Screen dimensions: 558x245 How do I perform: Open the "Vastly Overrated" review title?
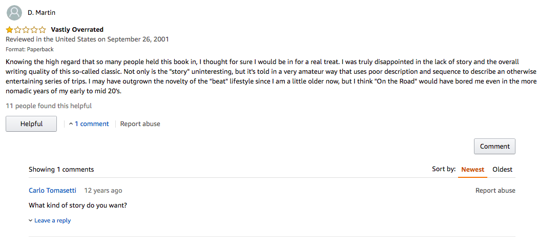click(77, 30)
